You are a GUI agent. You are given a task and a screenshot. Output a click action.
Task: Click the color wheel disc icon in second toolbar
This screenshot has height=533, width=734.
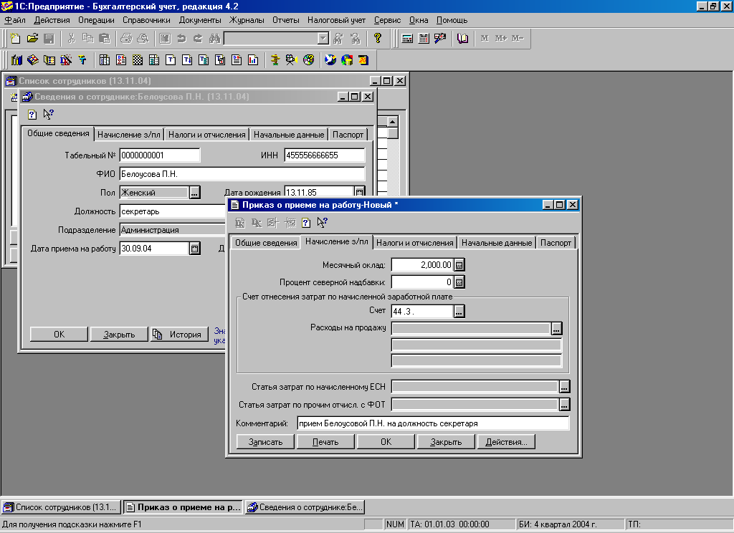coord(308,60)
